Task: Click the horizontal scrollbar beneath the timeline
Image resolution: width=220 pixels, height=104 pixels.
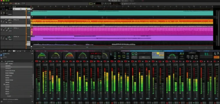Action: pos(122,48)
